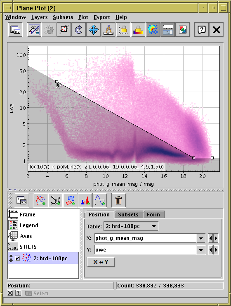Image resolution: width=231 pixels, height=306 pixels.
Task: Collapse the control panel with down arrow
Action: tap(15, 190)
